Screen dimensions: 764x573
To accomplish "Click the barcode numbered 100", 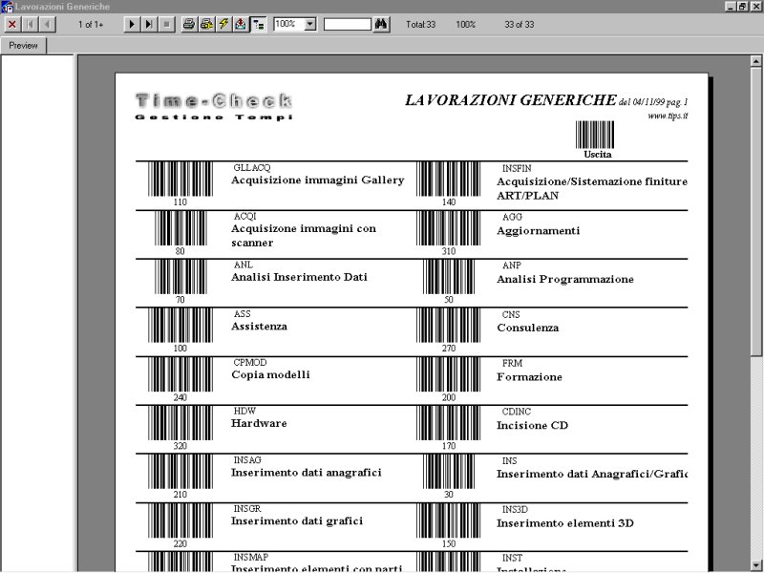I will 180,326.
